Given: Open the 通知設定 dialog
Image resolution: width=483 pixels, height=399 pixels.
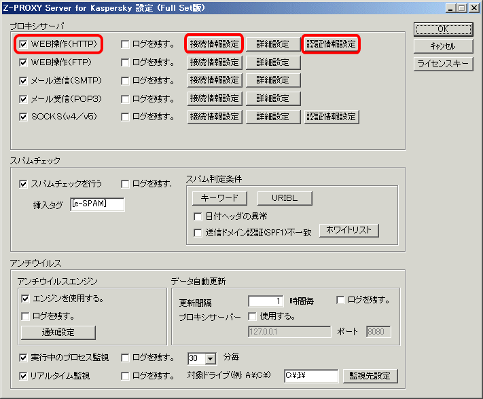Looking at the screenshot, I should pos(58,332).
